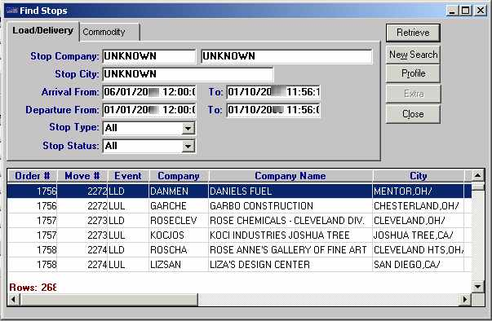Click the Company Name column header
492x321 pixels.
coord(290,176)
